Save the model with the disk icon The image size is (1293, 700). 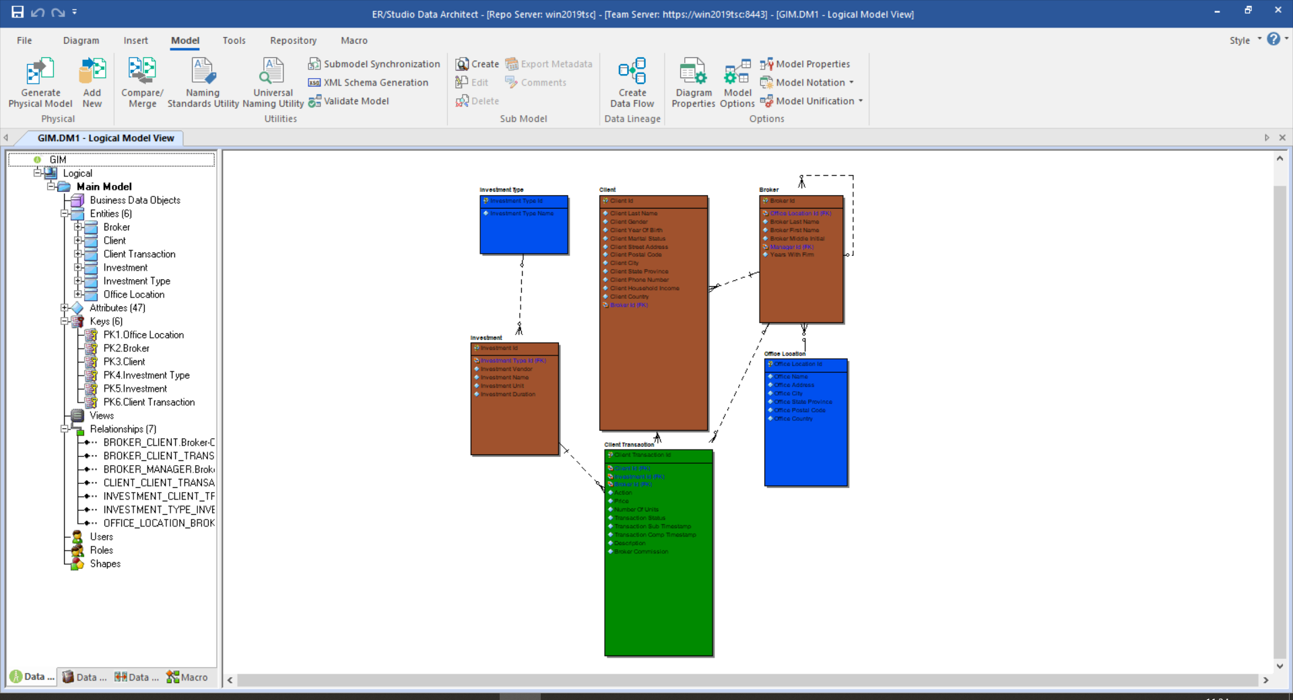(x=18, y=12)
